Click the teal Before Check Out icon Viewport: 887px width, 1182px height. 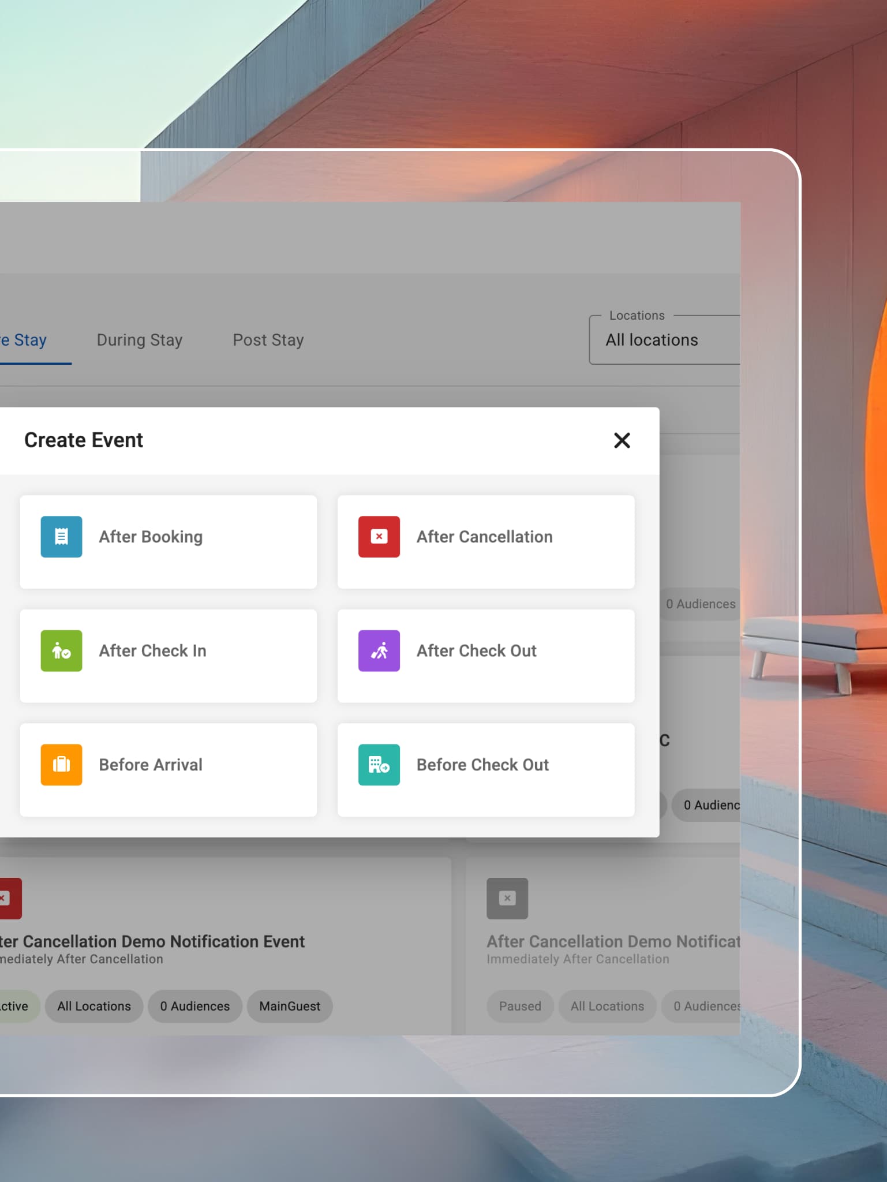pyautogui.click(x=379, y=765)
